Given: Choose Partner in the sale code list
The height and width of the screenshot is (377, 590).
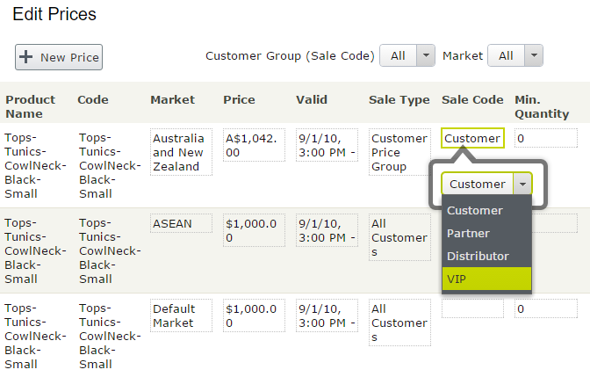Looking at the screenshot, I should (486, 233).
